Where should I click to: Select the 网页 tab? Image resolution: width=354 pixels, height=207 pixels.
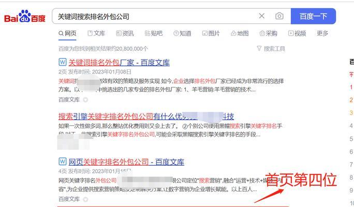click(x=67, y=34)
